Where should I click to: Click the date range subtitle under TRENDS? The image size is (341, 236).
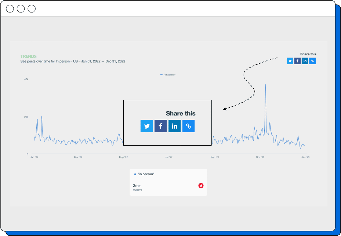tap(73, 61)
